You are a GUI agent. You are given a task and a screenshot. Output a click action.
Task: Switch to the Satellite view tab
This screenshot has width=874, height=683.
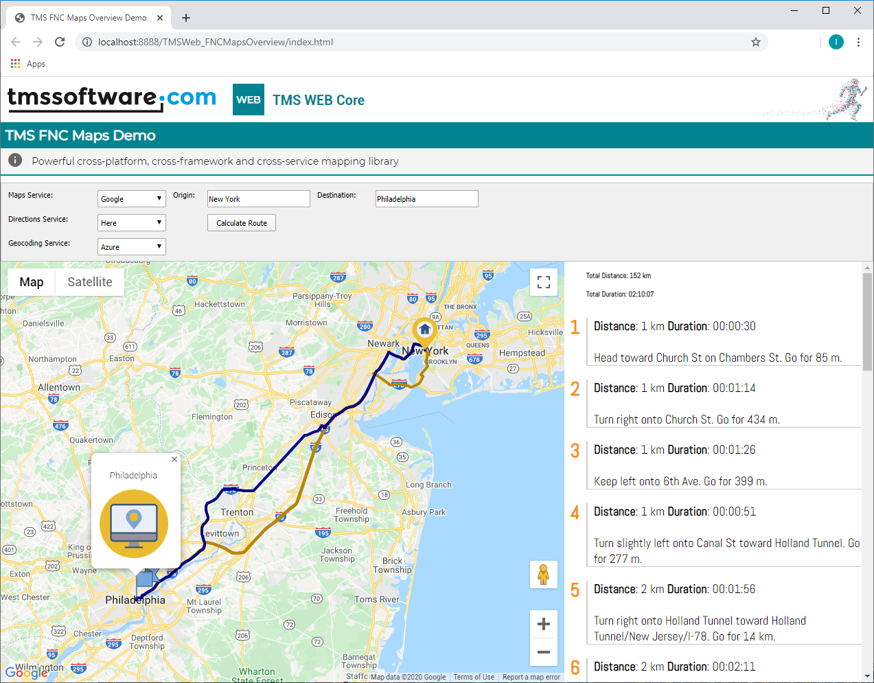click(x=90, y=282)
